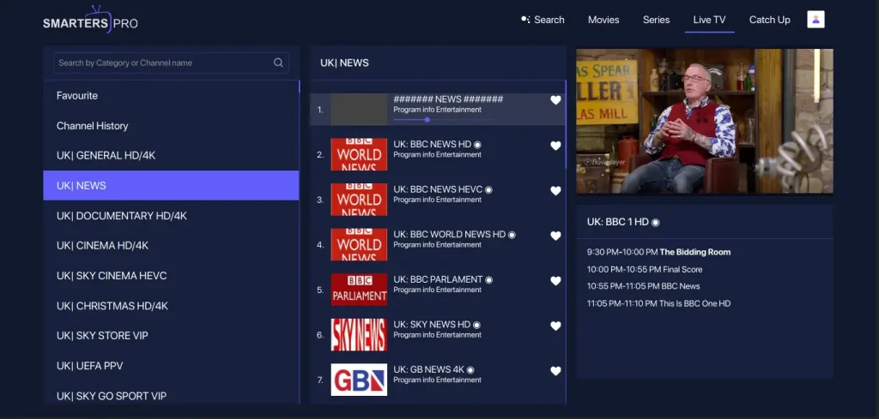Click the Smarters Pro logo
Viewport: 879px width, 419px height.
pyautogui.click(x=90, y=21)
